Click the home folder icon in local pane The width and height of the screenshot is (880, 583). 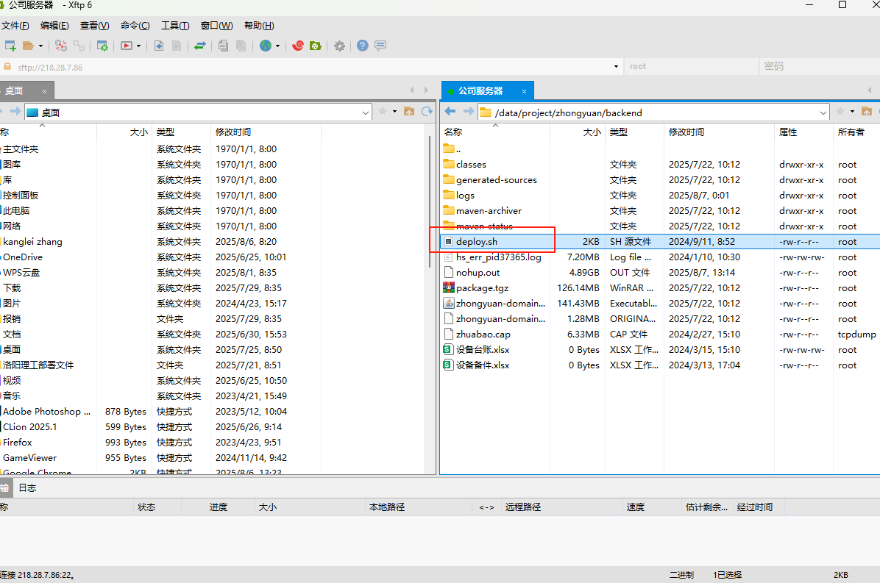[409, 112]
